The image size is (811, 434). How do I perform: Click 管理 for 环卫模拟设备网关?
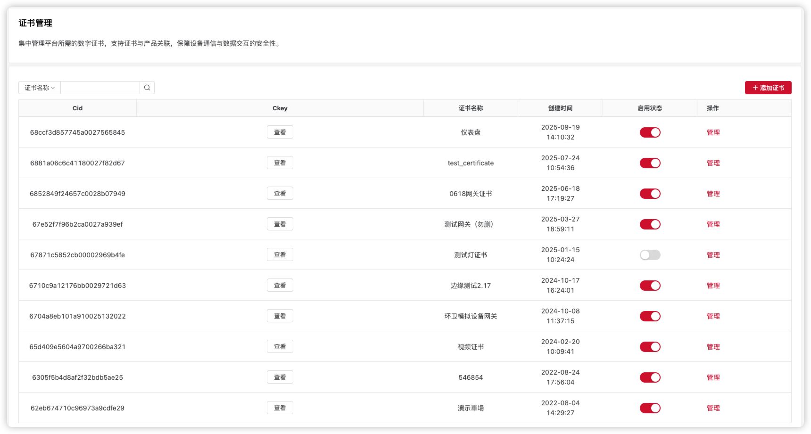click(x=713, y=316)
